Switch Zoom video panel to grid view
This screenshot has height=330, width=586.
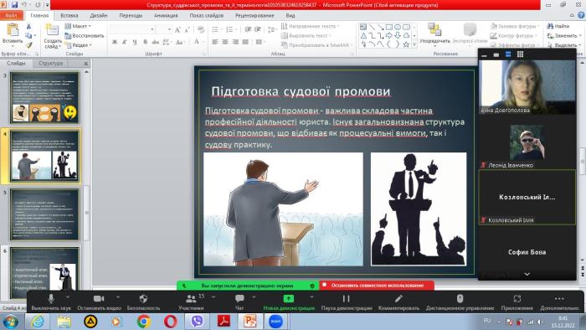click(x=520, y=54)
